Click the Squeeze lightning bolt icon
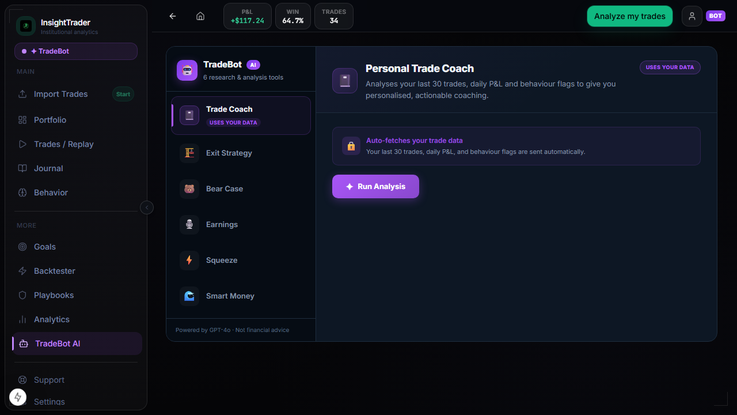737x415 pixels. [x=189, y=260]
